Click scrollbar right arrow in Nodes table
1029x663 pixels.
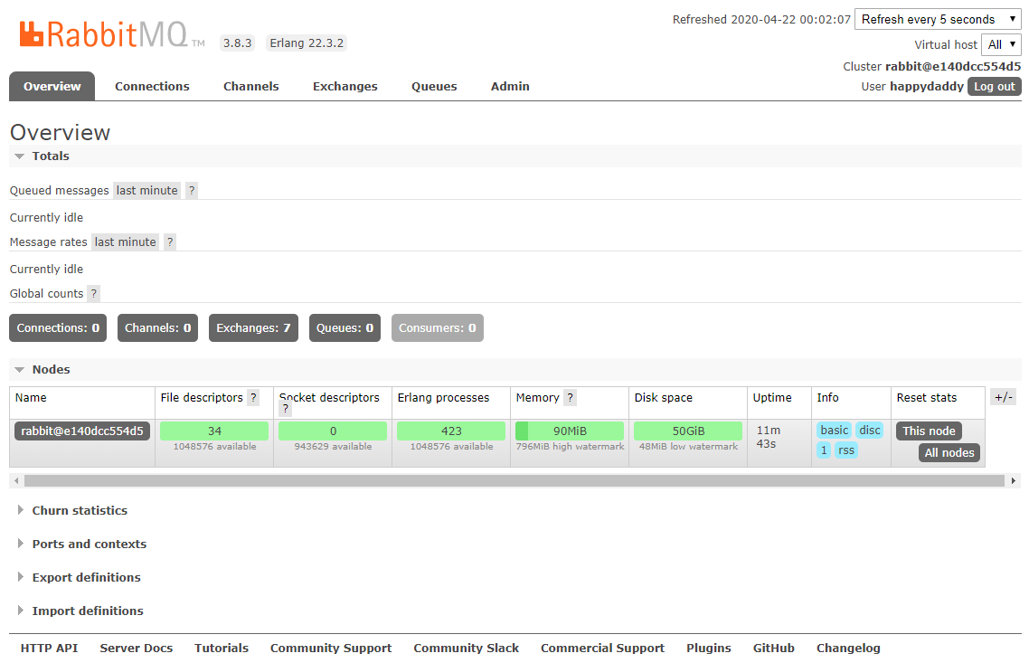click(1014, 481)
